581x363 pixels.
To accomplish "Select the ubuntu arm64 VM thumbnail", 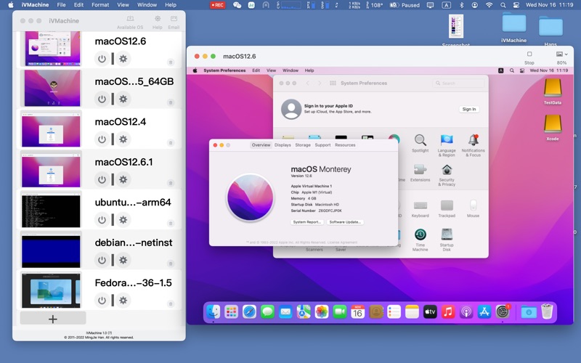I will pos(51,210).
